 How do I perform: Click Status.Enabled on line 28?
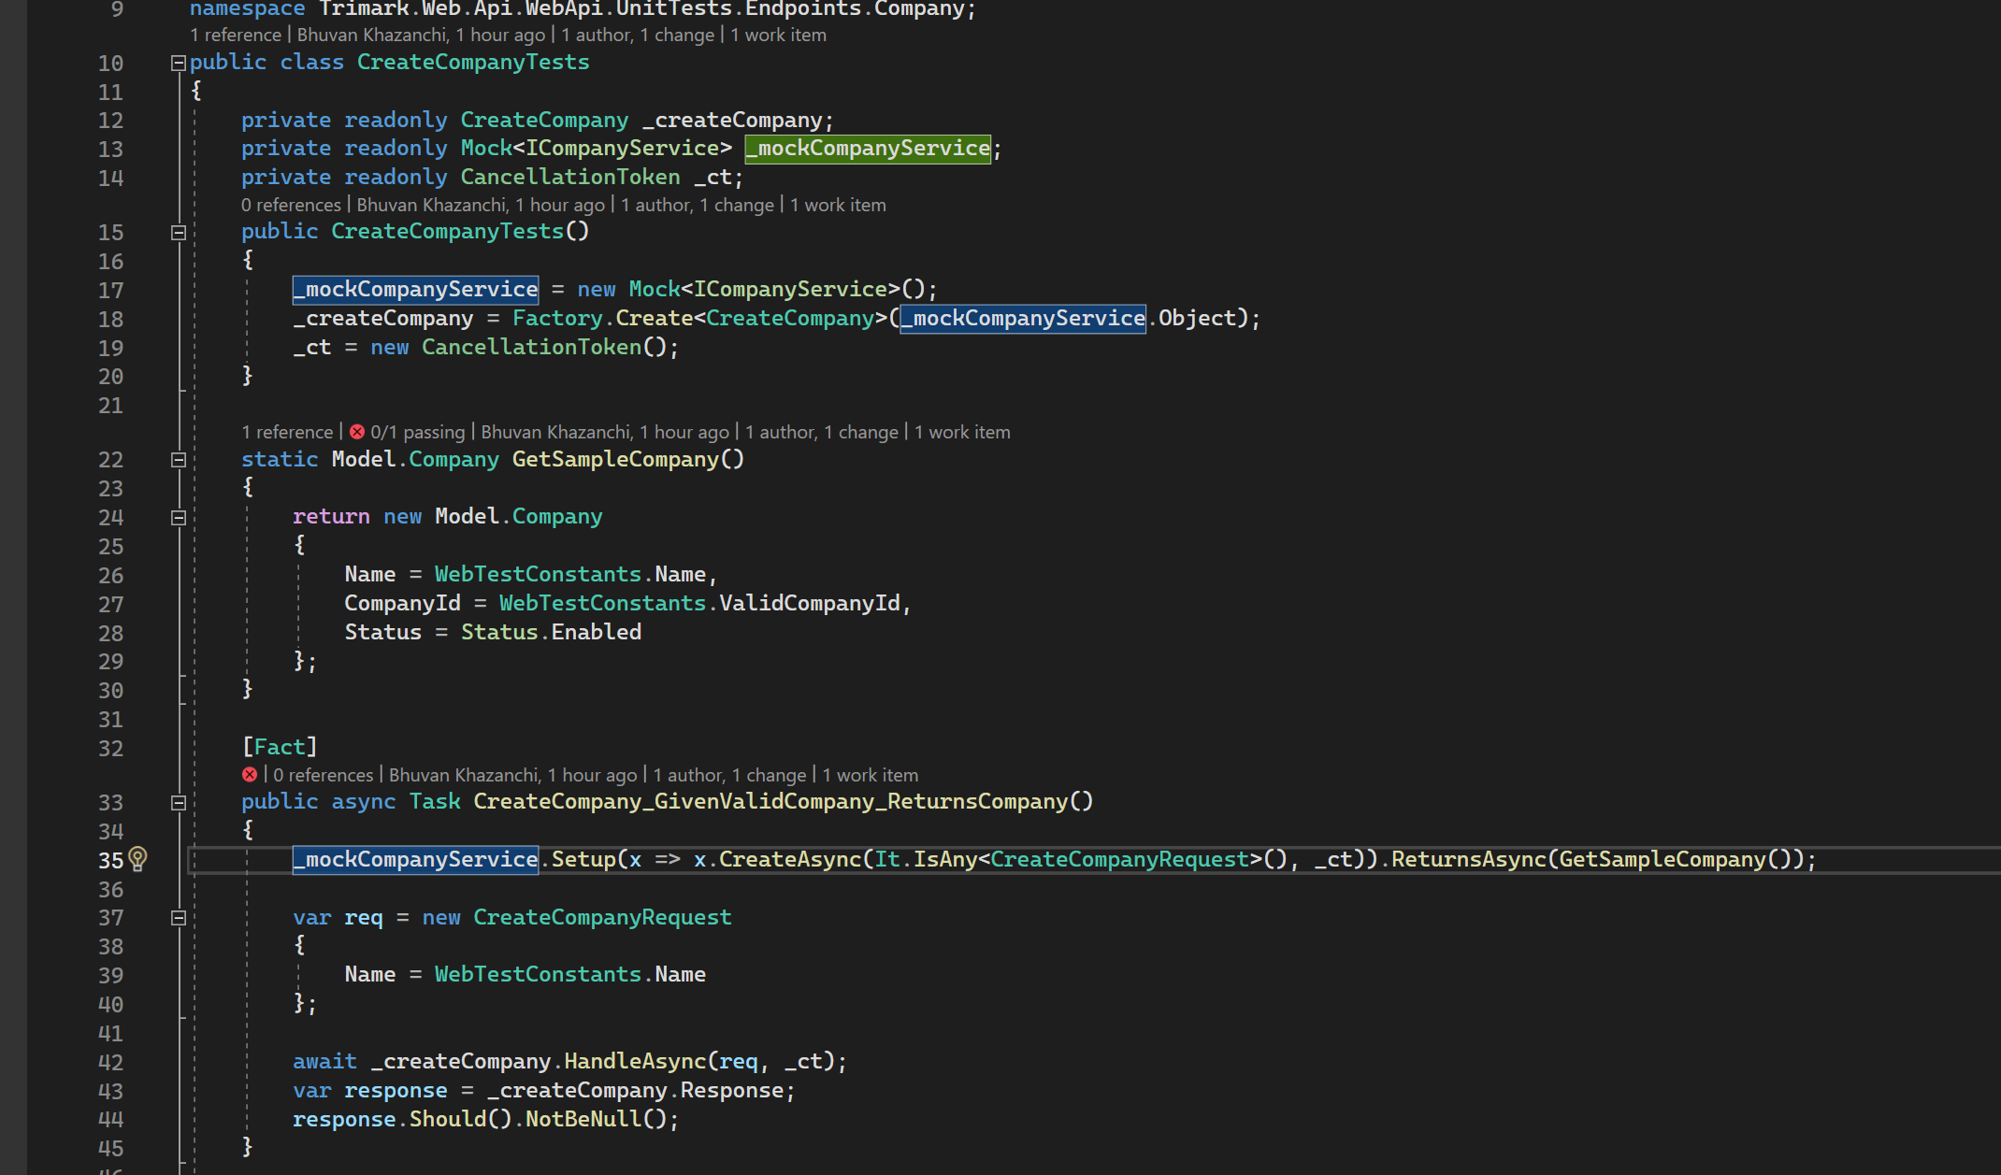pos(551,633)
